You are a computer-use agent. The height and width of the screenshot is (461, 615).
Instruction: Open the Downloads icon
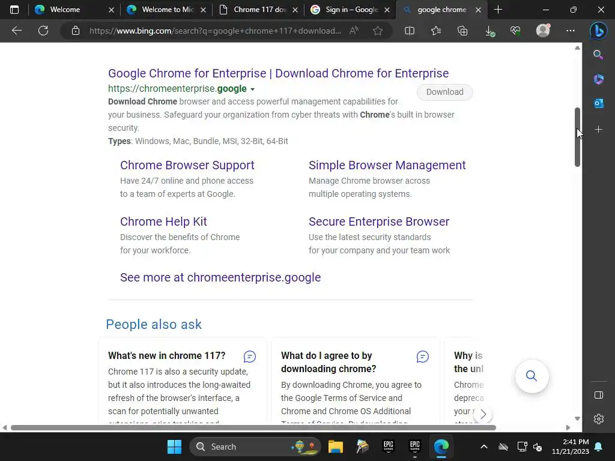(x=489, y=31)
